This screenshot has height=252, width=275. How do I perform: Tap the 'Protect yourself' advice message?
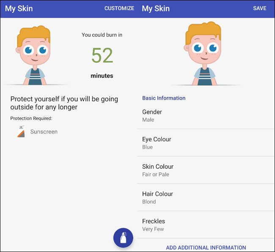click(x=70, y=103)
